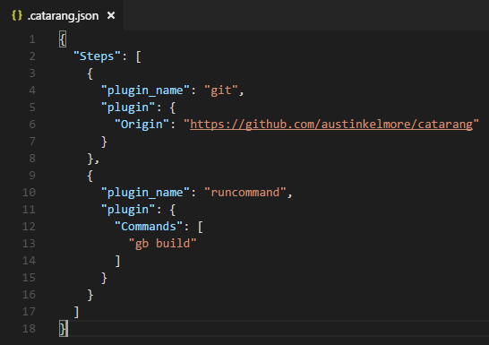The width and height of the screenshot is (489, 345).
Task: Click the "Steps" key text
Action: [x=97, y=56]
